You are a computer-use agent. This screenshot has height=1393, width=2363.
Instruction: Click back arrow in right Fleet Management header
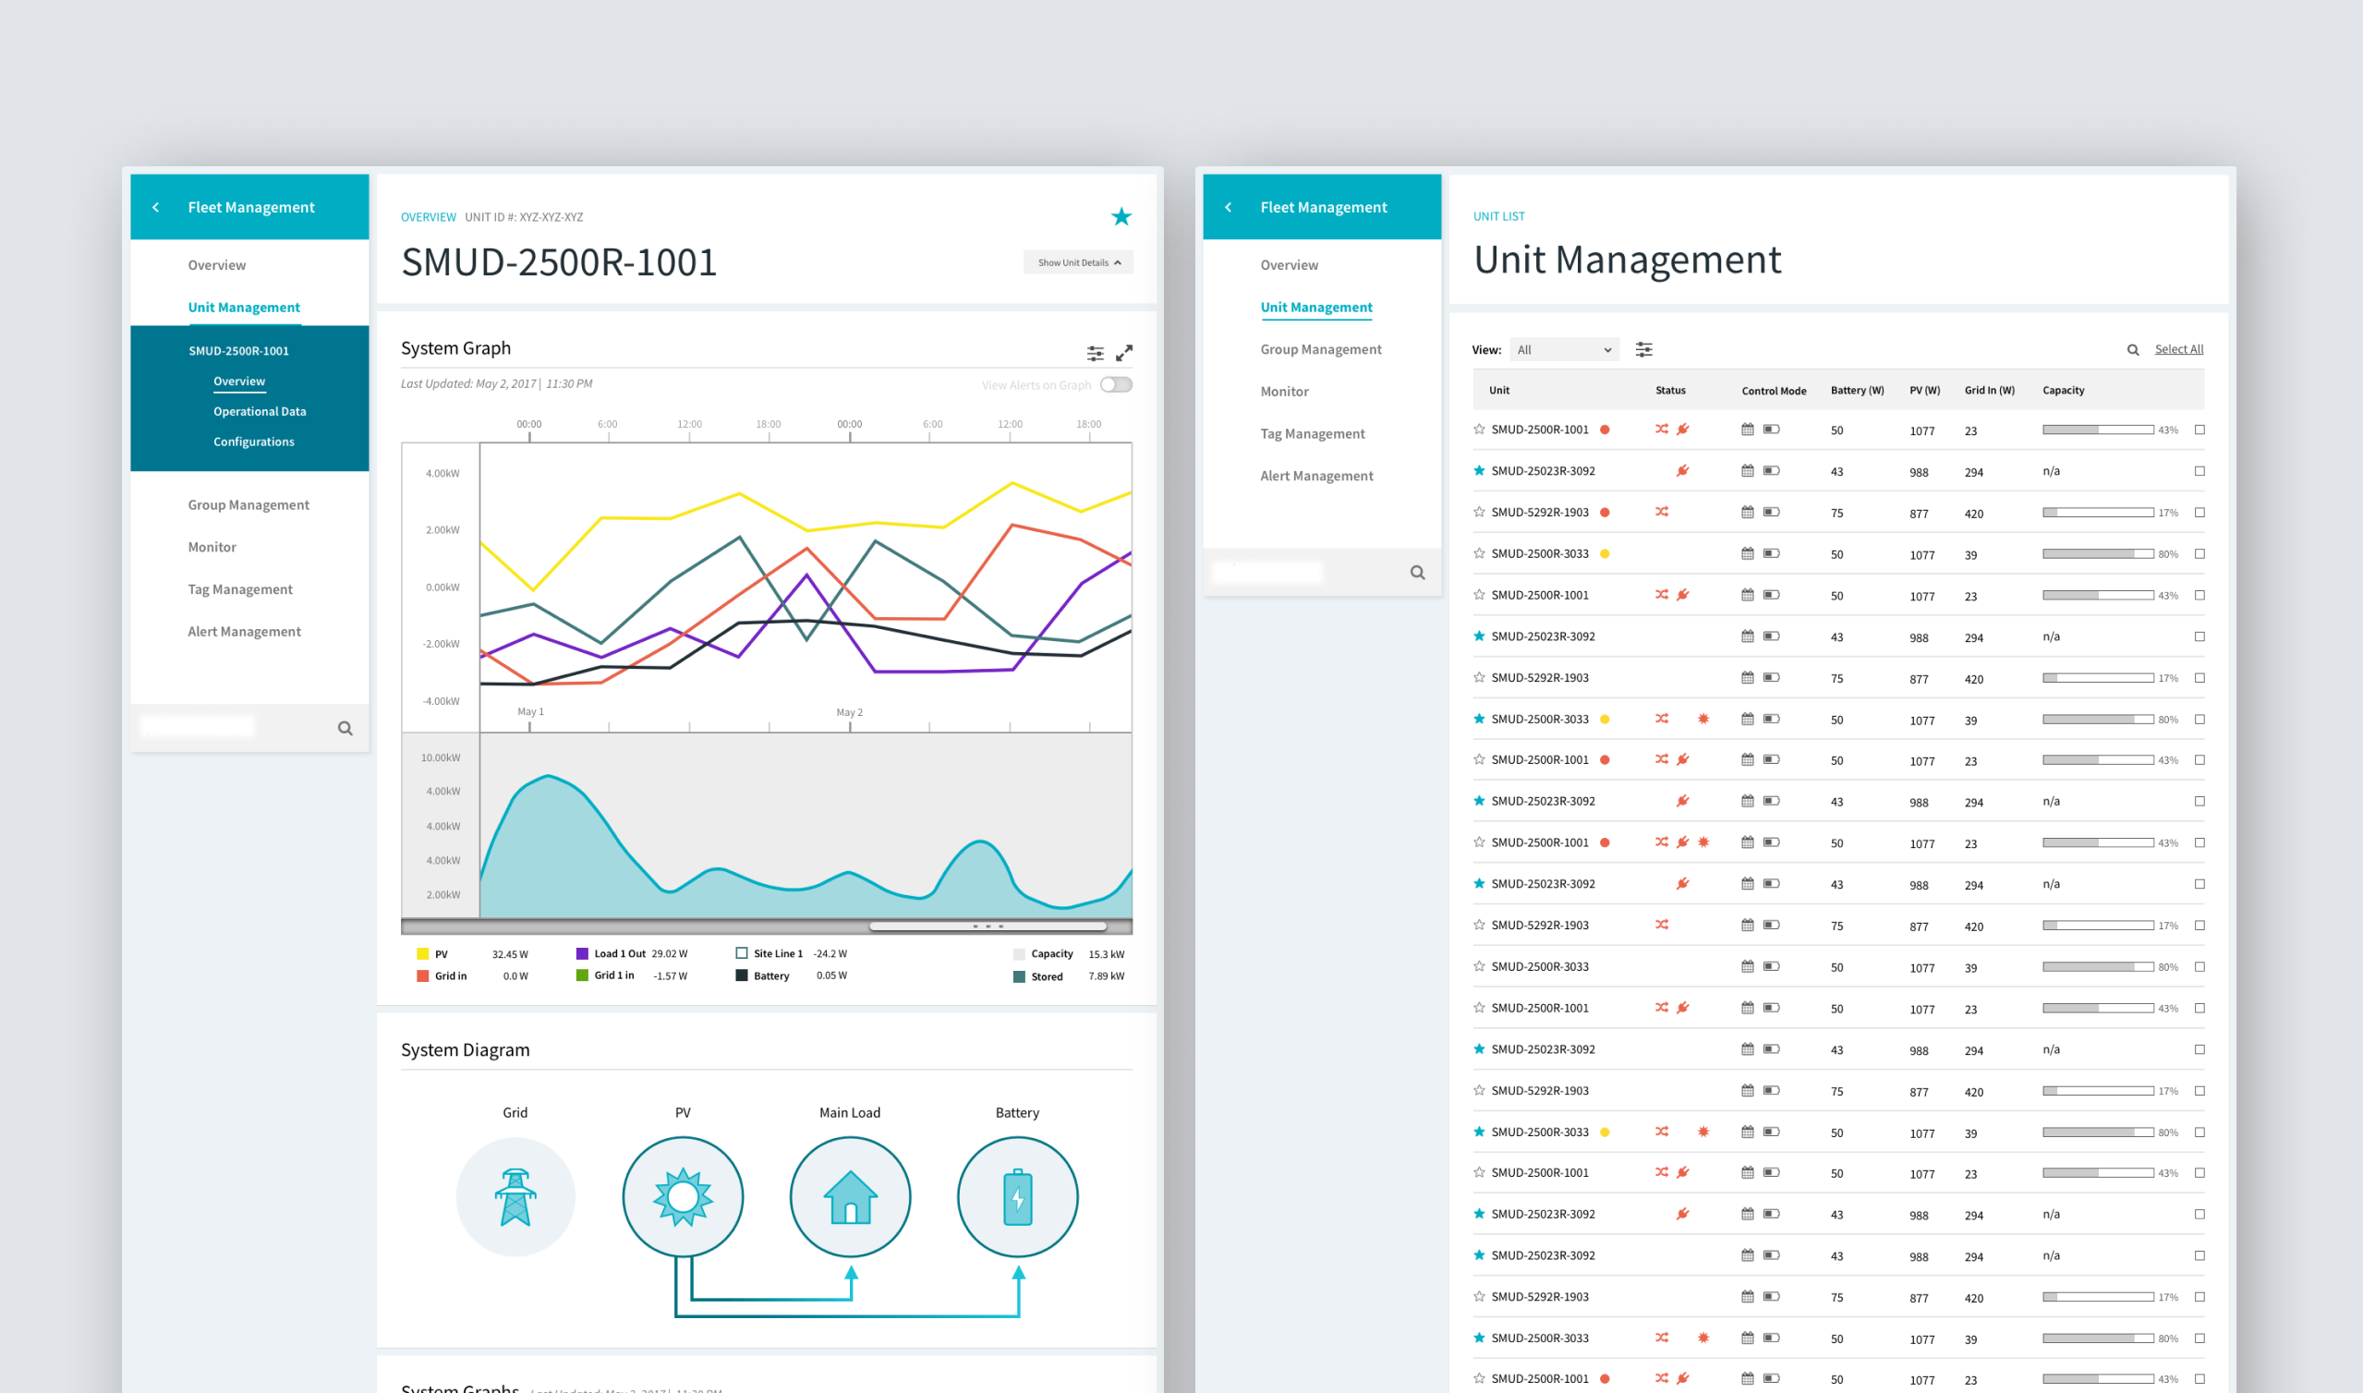tap(1229, 208)
